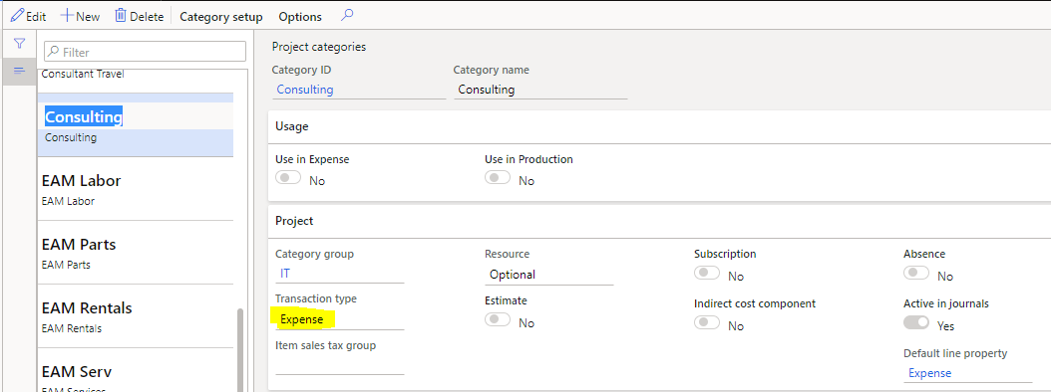Select the EAM Serv category

tap(136, 370)
